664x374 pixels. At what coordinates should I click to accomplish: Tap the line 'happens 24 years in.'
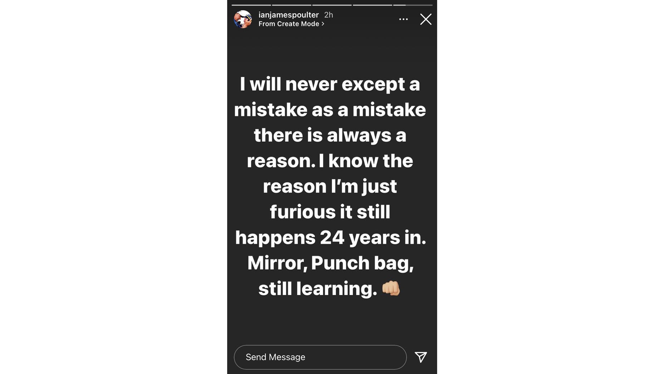tap(331, 238)
